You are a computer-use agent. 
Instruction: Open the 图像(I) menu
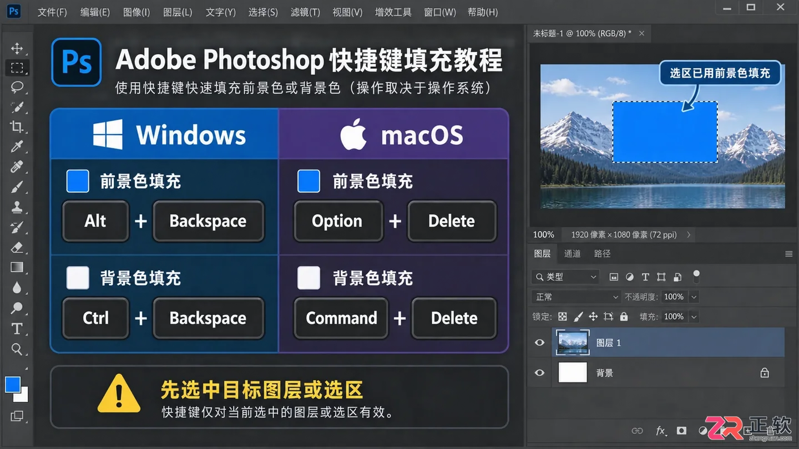point(136,12)
